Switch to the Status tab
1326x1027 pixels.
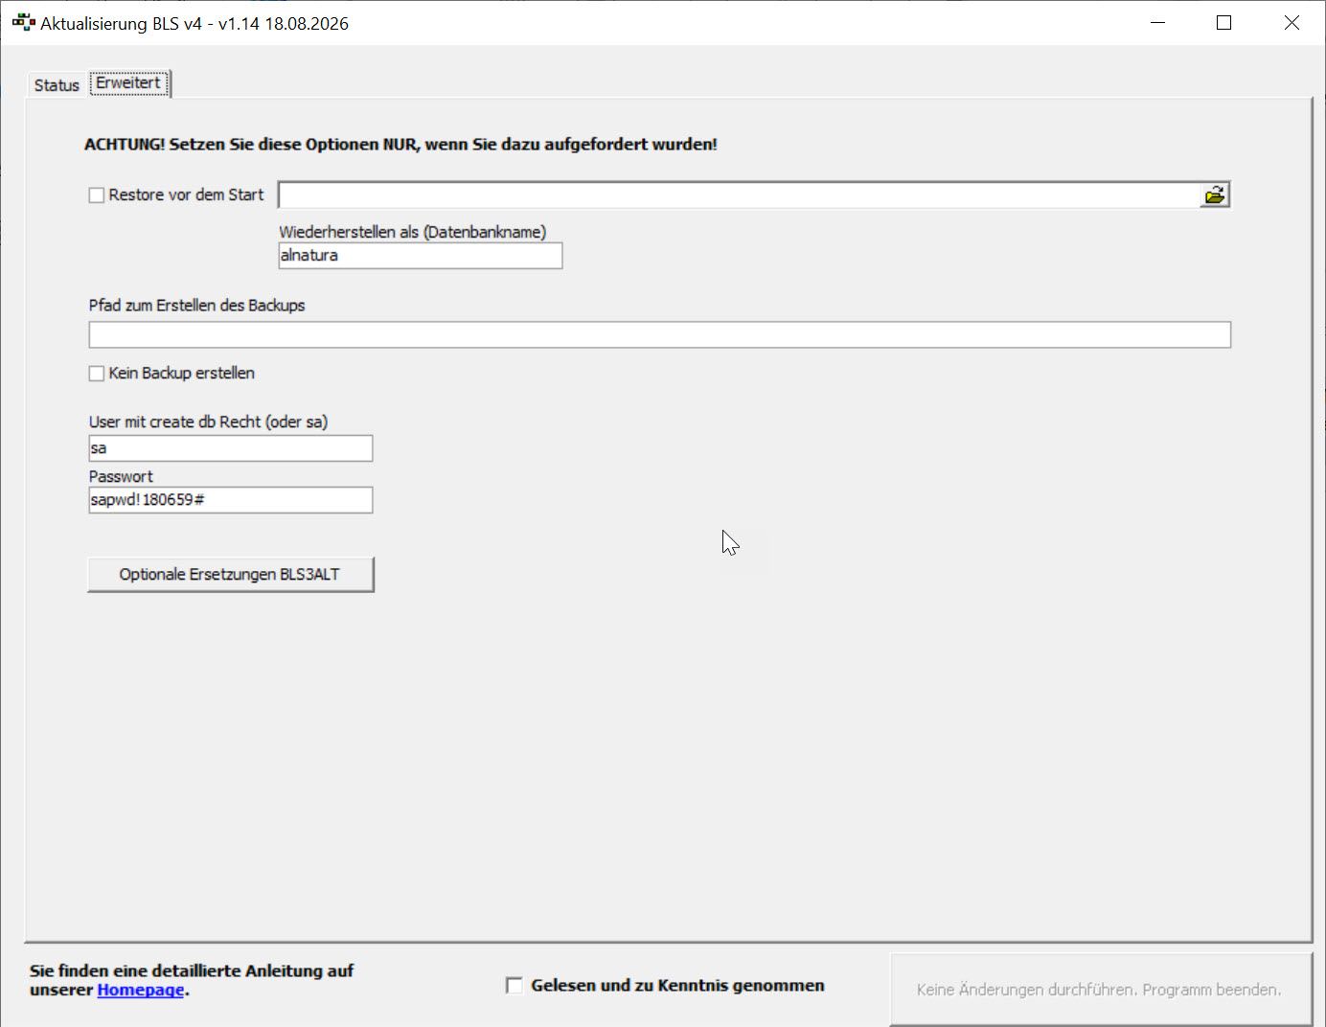tap(57, 85)
